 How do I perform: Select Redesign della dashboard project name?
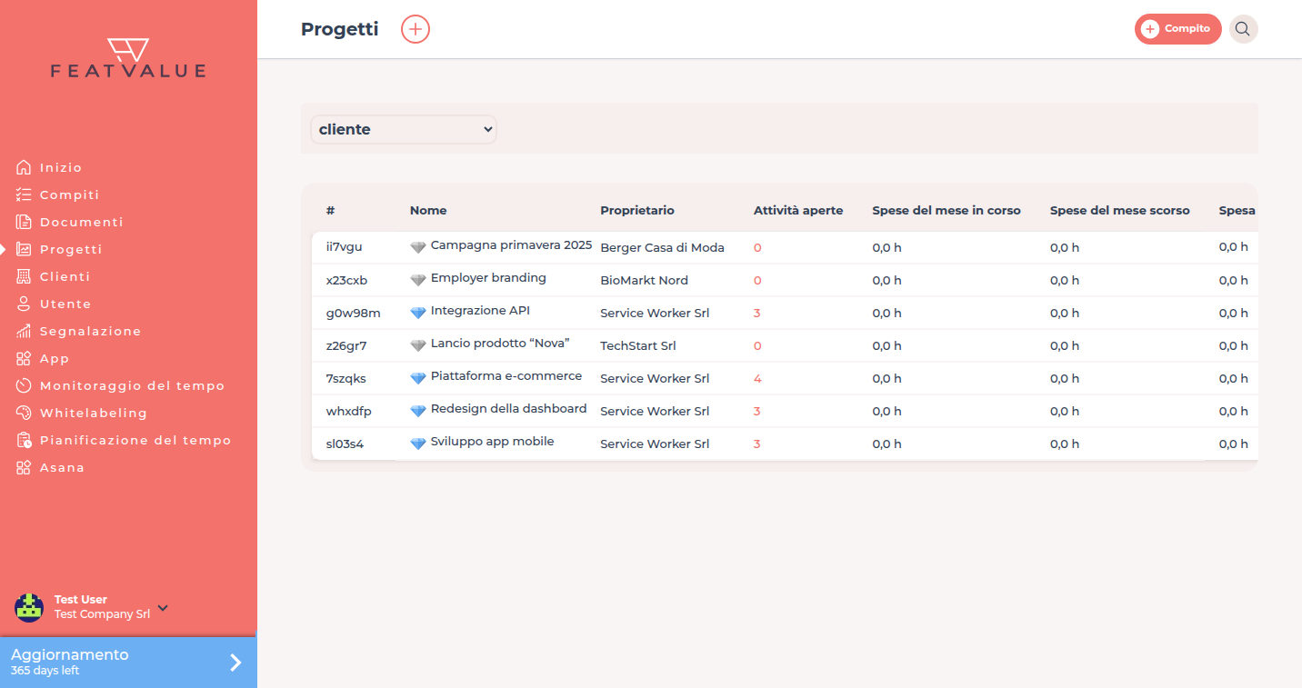click(x=509, y=409)
